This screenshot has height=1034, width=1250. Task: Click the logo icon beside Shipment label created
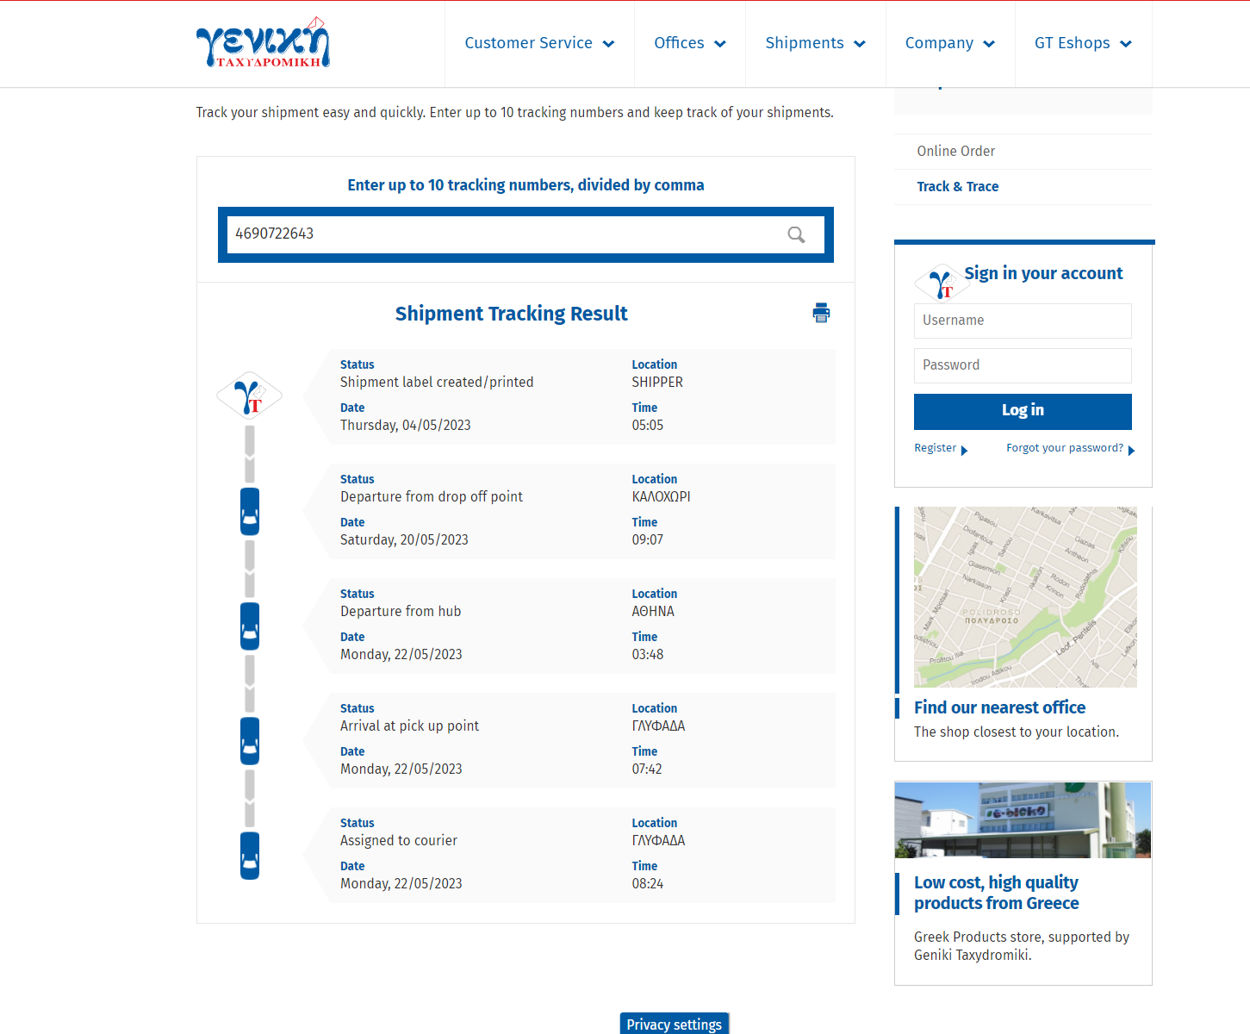pos(249,396)
